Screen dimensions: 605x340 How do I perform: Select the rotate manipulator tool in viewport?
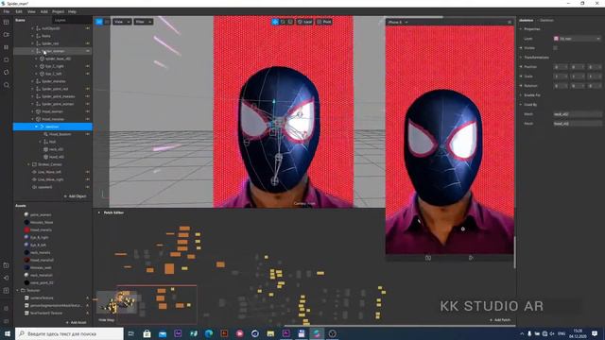(283, 22)
